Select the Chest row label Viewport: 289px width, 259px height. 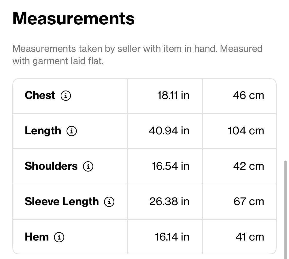[40, 95]
